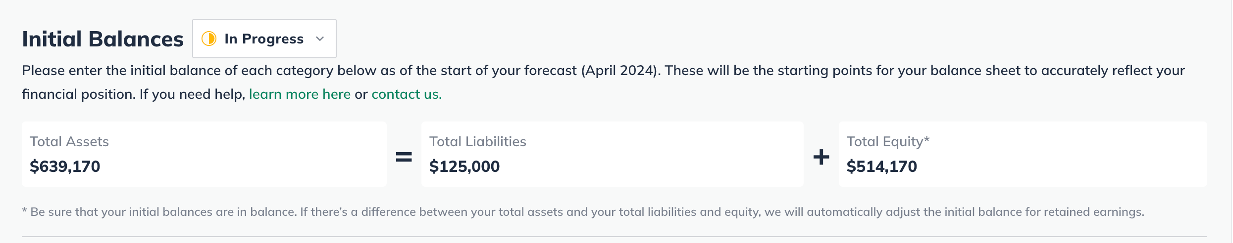Screen dimensions: 1233x243
Task: Click the "In Progress" status text
Action: 264,39
